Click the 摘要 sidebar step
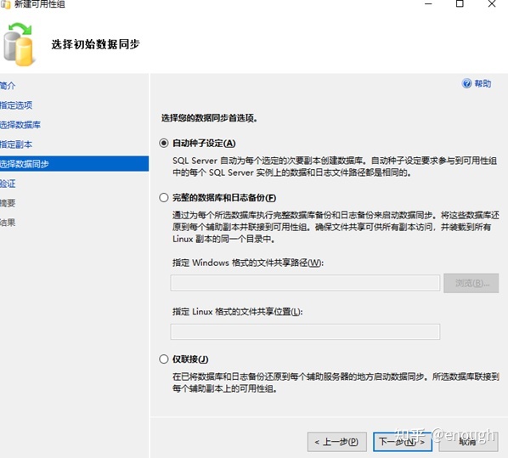 [8, 203]
